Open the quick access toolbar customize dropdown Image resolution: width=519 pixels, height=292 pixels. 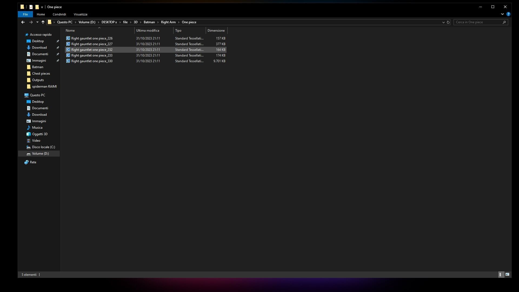pos(42,7)
